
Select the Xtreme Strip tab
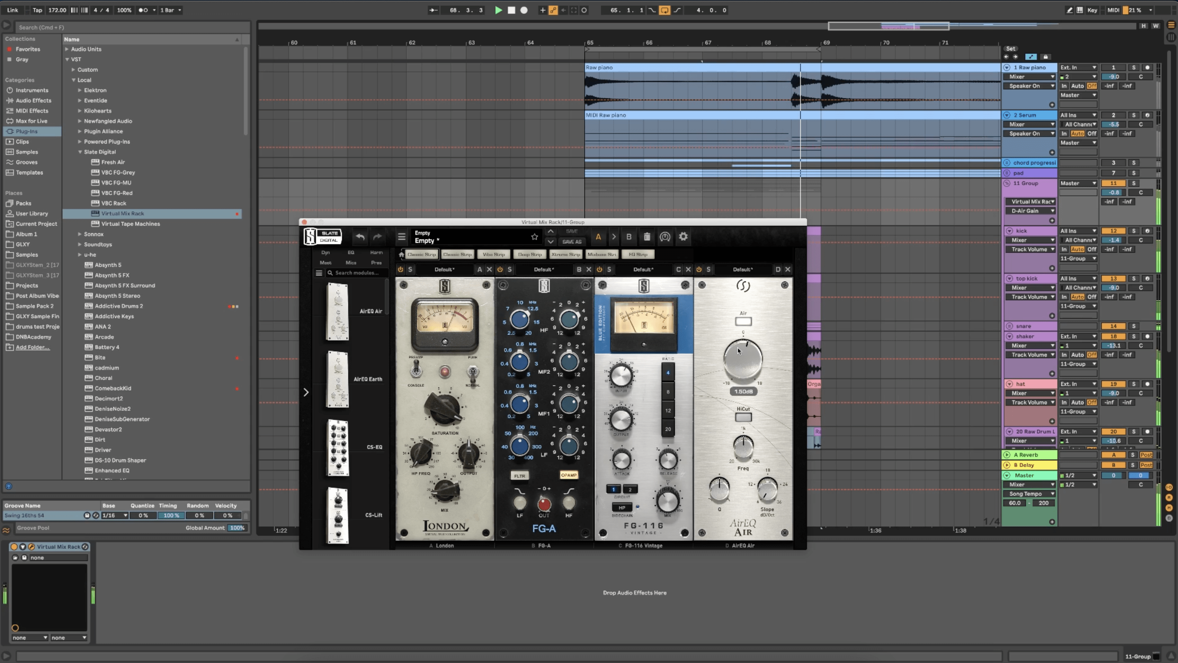click(566, 255)
